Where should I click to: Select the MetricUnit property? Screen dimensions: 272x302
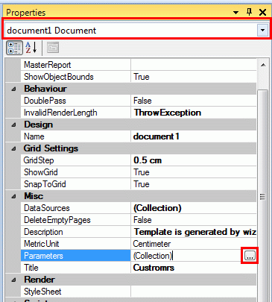tap(76, 244)
